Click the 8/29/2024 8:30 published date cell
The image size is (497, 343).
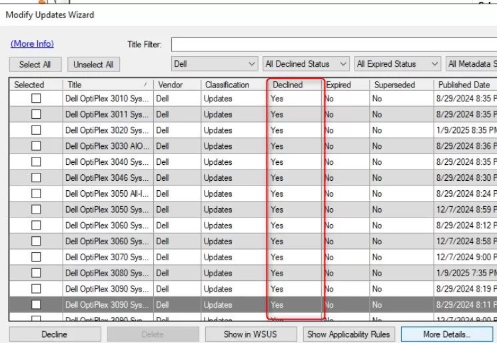[x=465, y=178]
